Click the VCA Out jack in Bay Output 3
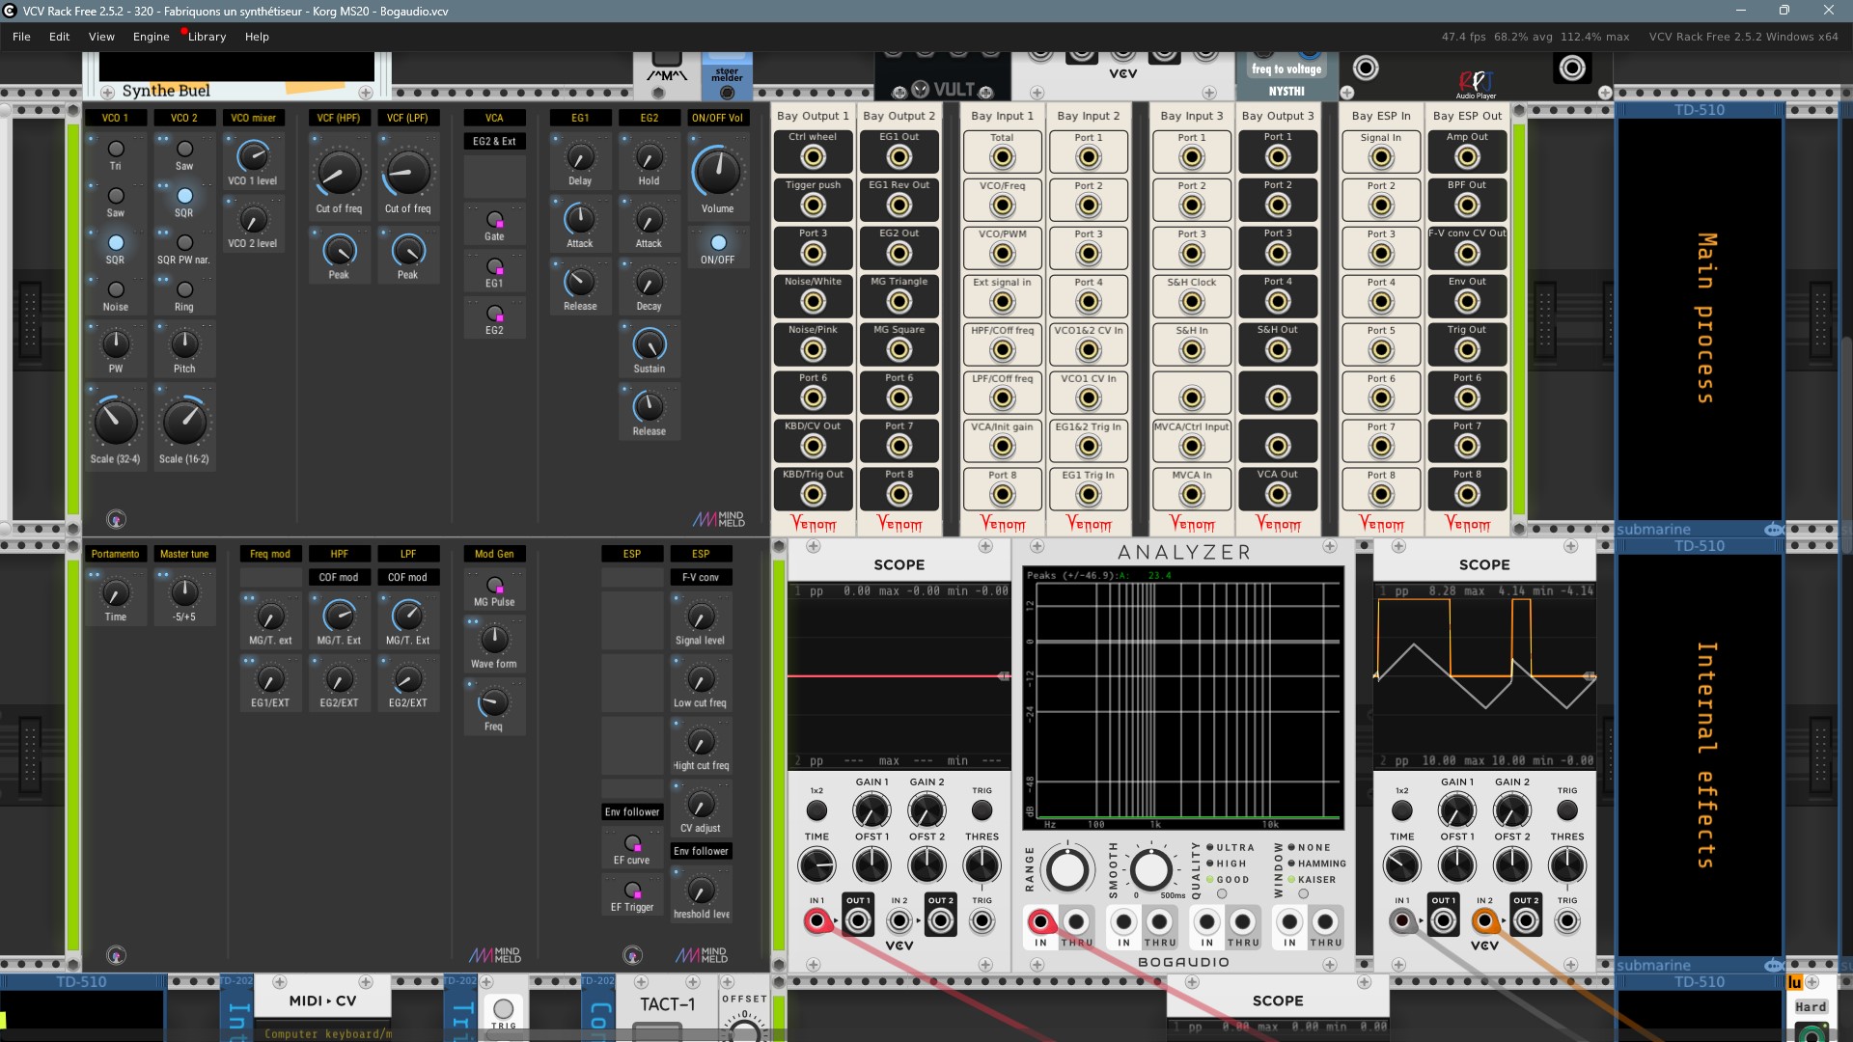The width and height of the screenshot is (1853, 1042). coord(1278,495)
